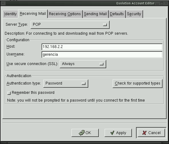Screen dimensions: 169x144
Task: Switch to the Identity tab
Action: (10, 14)
